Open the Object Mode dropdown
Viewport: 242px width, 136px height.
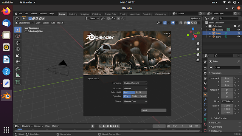pyautogui.click(x=24, y=23)
